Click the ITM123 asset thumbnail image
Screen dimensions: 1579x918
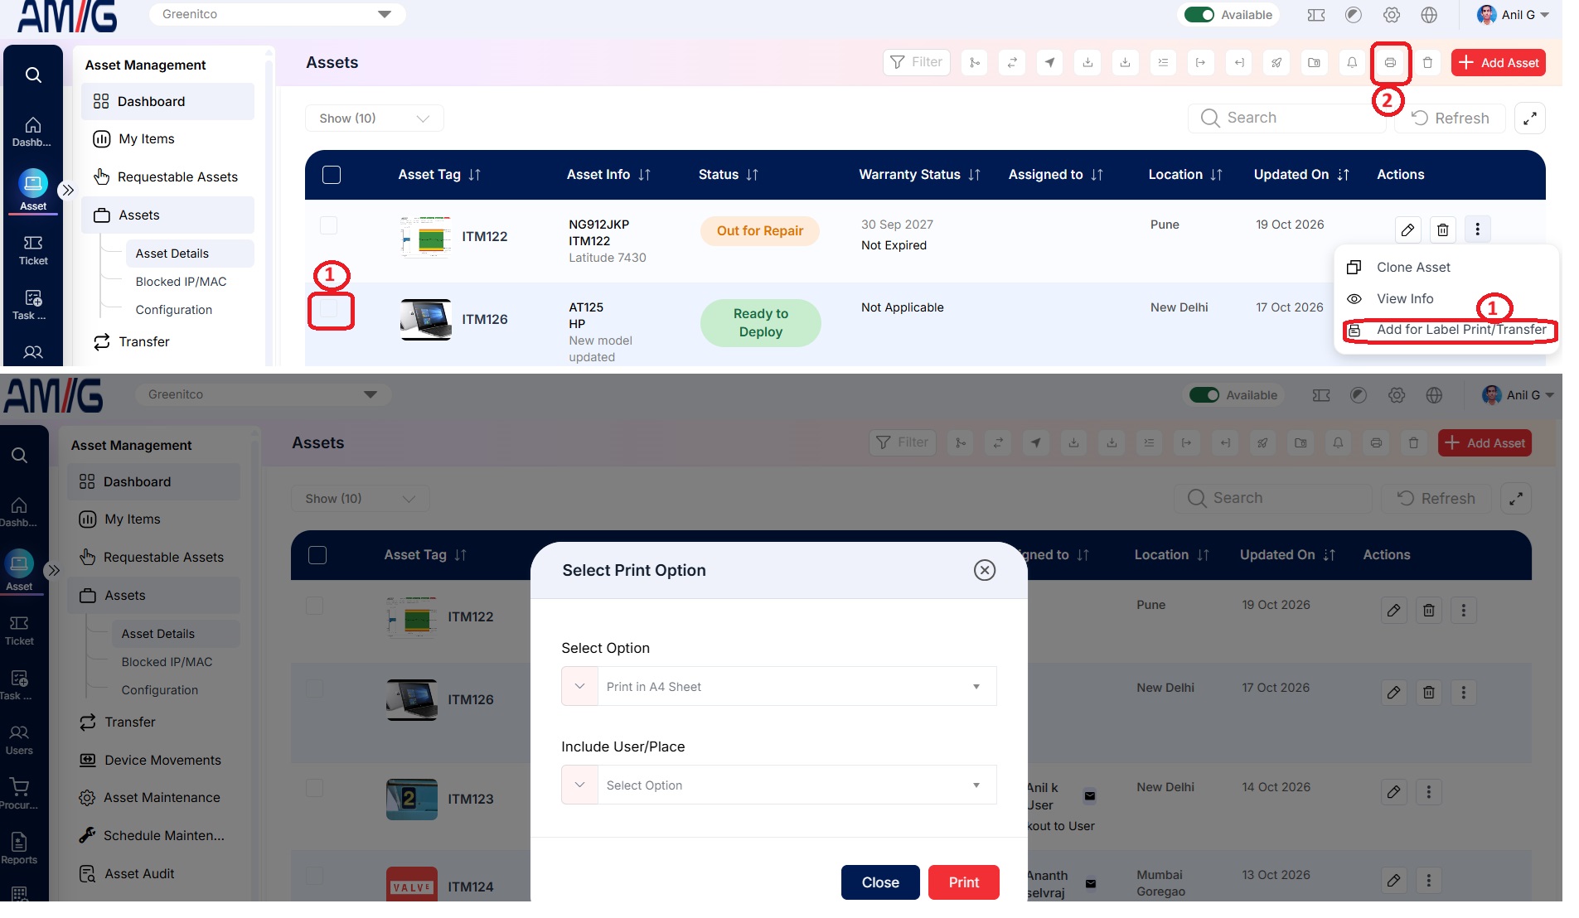pos(411,800)
